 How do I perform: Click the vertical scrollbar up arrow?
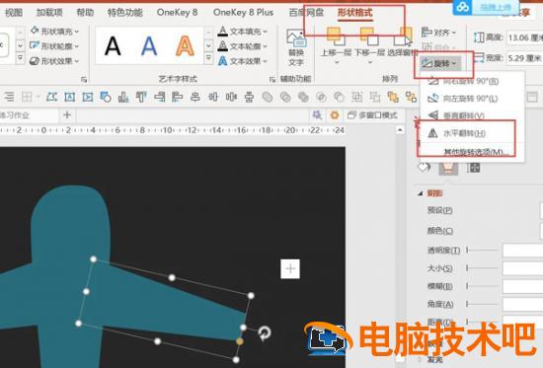[400, 130]
